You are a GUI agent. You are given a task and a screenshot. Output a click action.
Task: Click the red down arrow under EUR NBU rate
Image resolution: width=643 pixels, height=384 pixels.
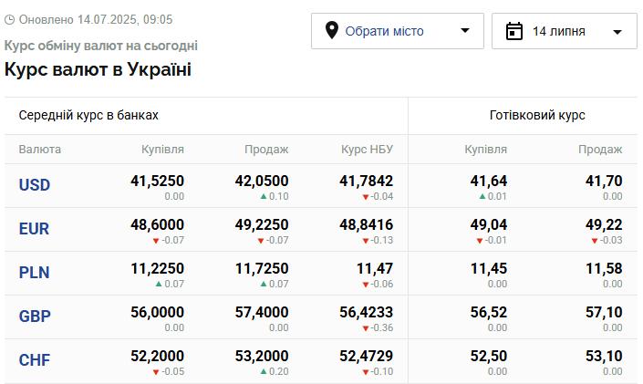click(x=366, y=241)
